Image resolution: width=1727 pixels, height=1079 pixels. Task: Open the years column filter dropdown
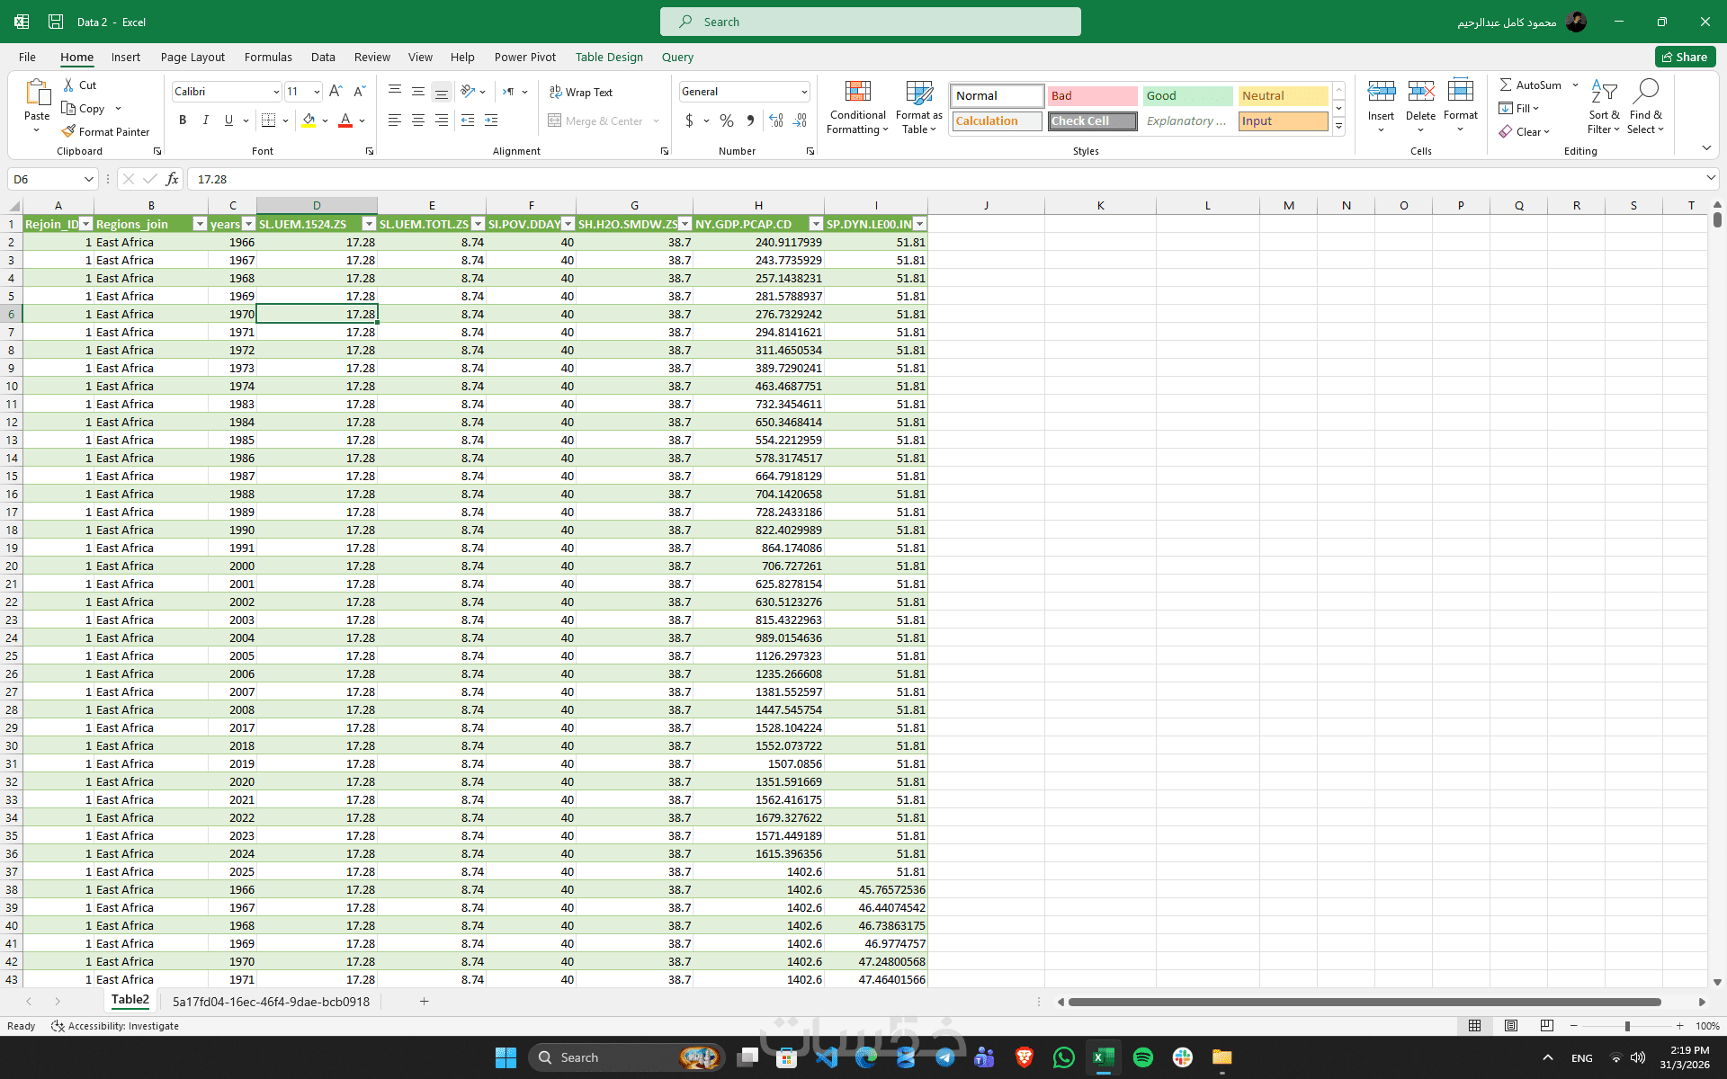pos(249,224)
